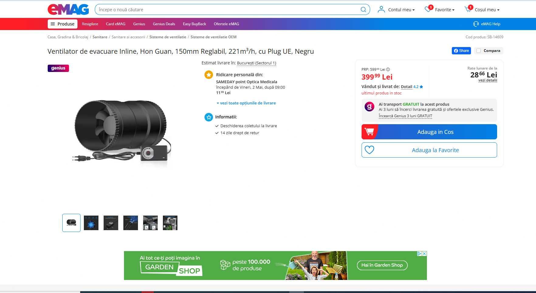
Task: Click the Contul meu user icon
Action: click(x=381, y=9)
